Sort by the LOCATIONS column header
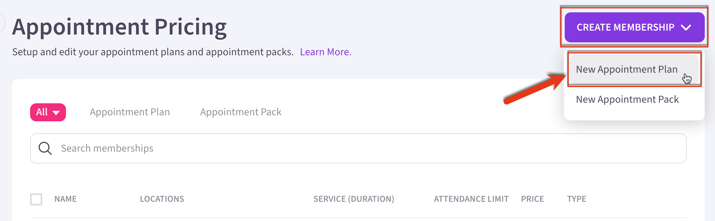 tap(162, 199)
